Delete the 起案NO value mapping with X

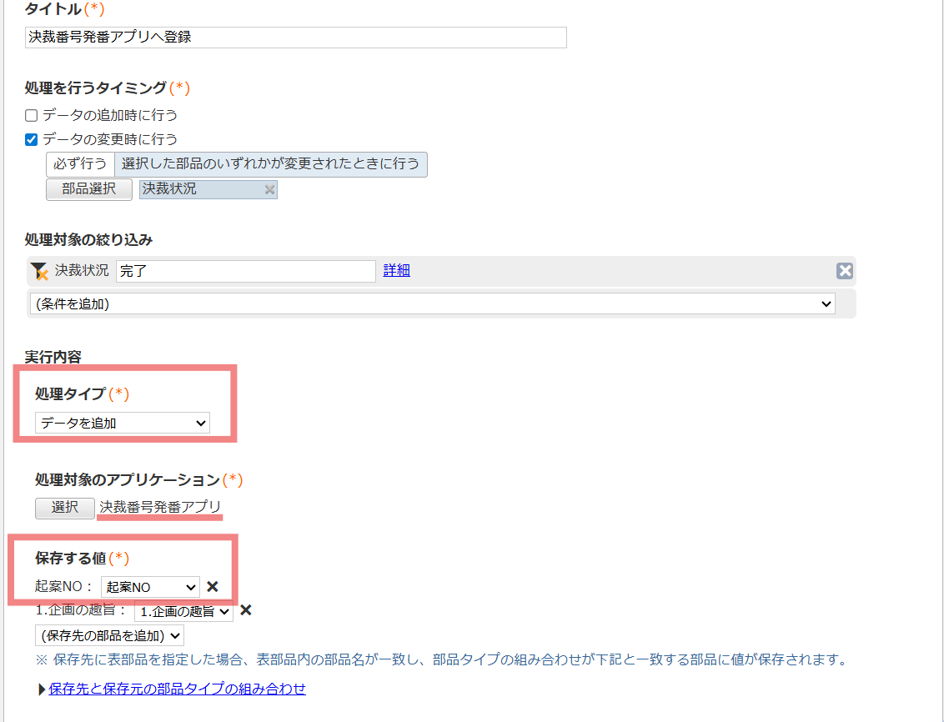[x=213, y=586]
